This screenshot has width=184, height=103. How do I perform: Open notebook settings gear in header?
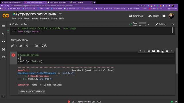click(164, 16)
